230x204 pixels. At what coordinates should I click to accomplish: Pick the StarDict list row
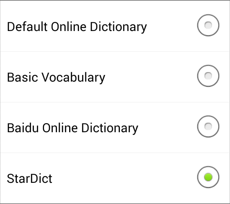click(115, 178)
